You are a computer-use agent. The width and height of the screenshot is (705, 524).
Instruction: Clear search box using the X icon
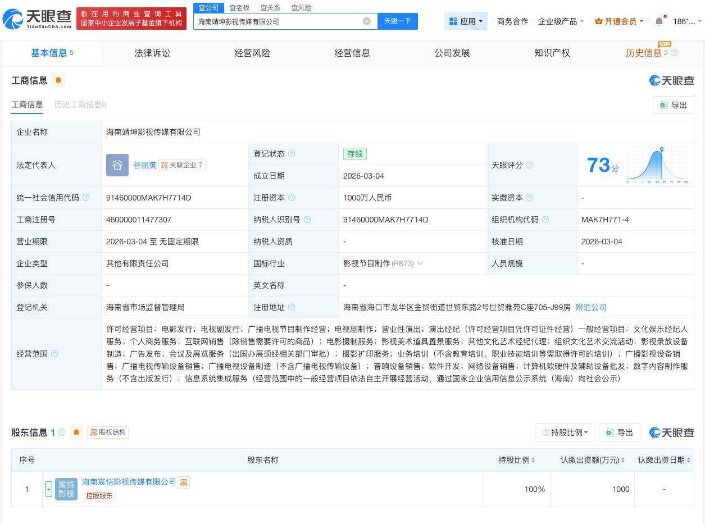(x=367, y=21)
